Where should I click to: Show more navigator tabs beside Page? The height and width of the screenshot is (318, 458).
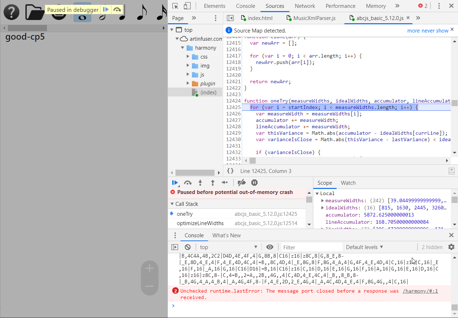(x=194, y=18)
